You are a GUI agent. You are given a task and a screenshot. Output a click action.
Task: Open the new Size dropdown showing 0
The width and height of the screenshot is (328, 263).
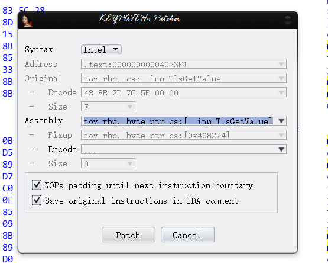(x=108, y=163)
